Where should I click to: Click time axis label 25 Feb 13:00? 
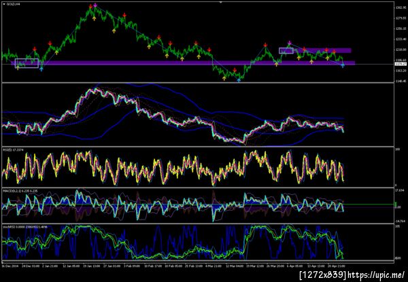tap(193, 266)
